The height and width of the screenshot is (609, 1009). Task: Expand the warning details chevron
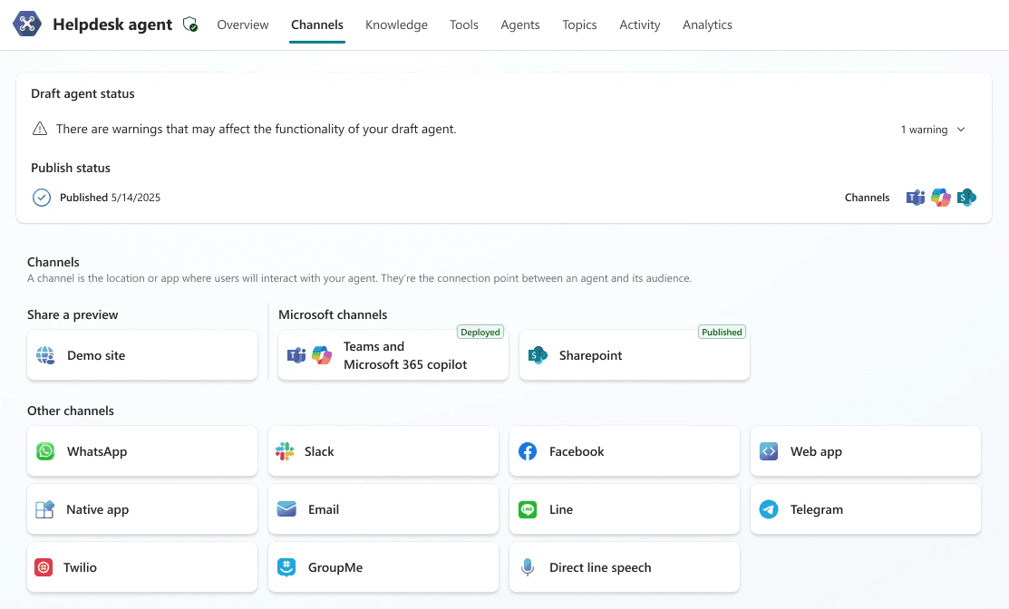coord(961,130)
